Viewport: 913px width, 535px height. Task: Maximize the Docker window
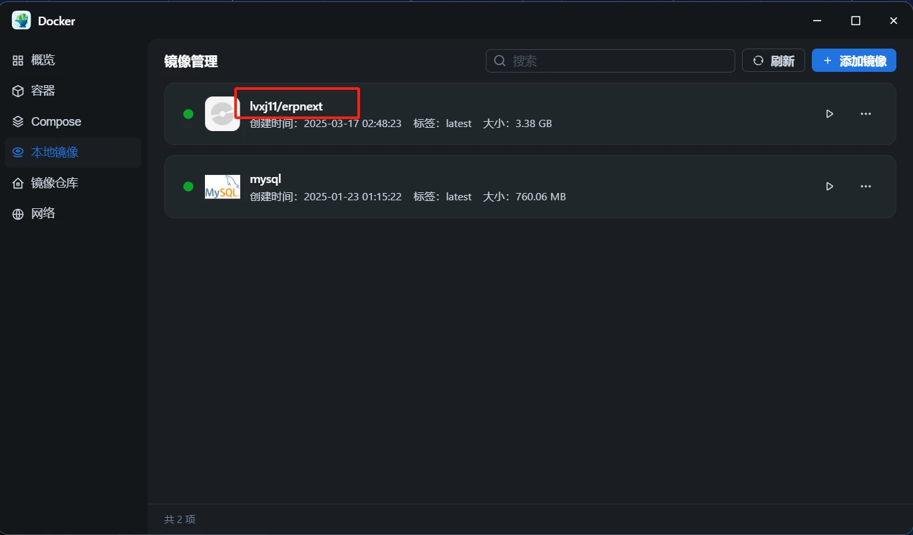856,21
